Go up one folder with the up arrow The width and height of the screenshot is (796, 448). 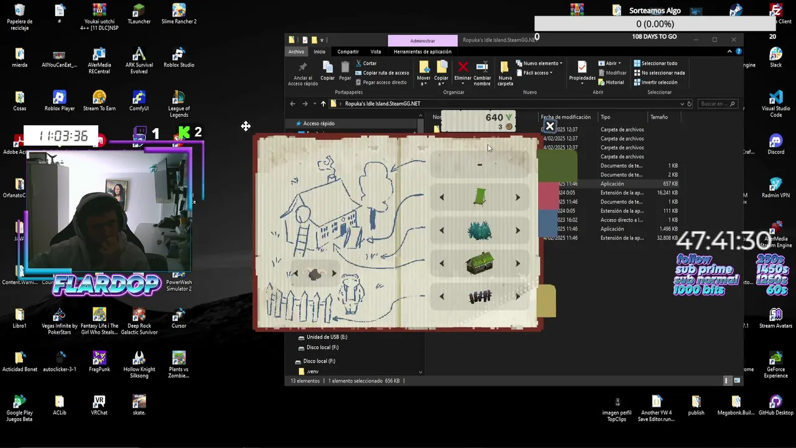[323, 104]
